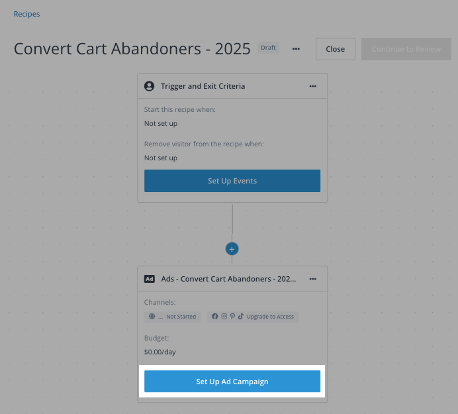The height and width of the screenshot is (414, 458).
Task: Click the Pinterest channel icon
Action: [x=232, y=317]
